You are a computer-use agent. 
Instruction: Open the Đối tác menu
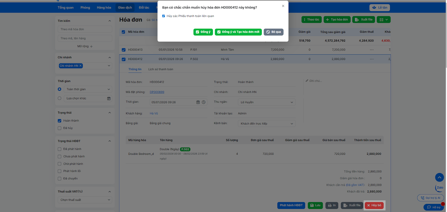144,8
